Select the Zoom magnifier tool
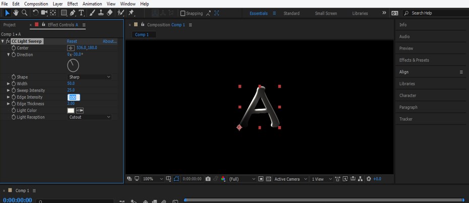469x203 pixels. tap(24, 13)
